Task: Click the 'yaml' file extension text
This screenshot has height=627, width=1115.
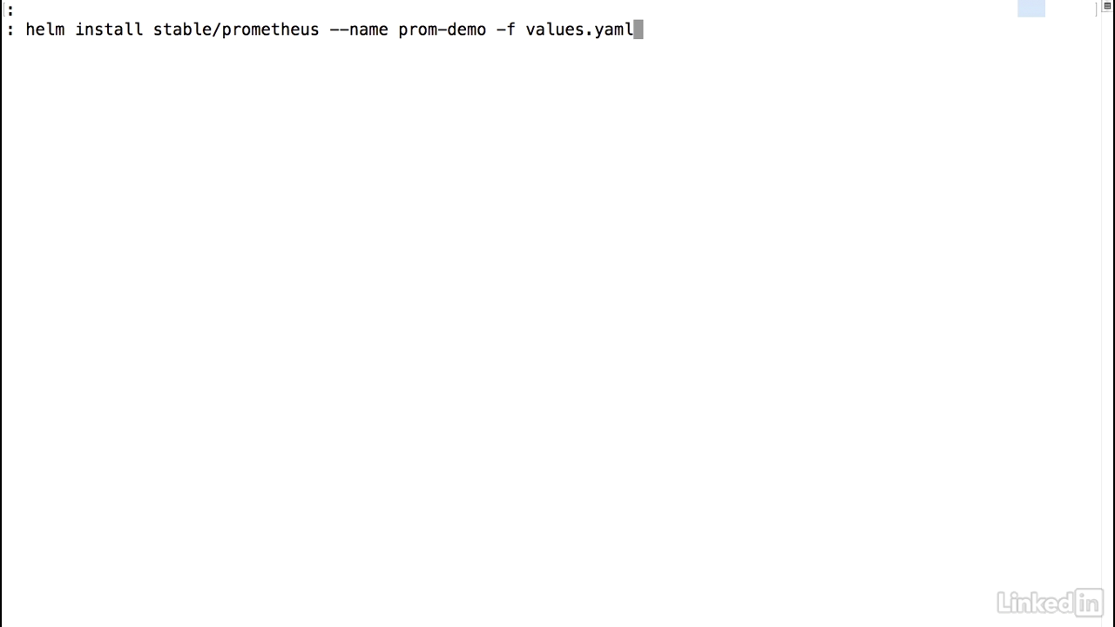Action: (614, 30)
